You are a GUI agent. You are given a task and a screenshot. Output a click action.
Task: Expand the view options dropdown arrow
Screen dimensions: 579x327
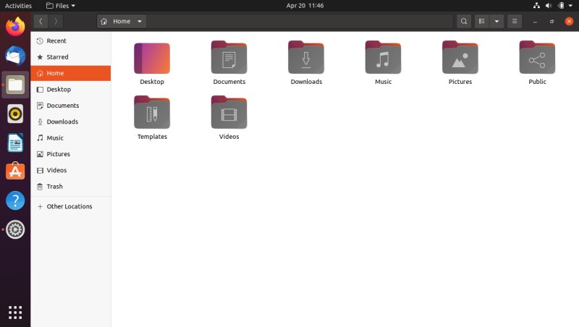[496, 22]
